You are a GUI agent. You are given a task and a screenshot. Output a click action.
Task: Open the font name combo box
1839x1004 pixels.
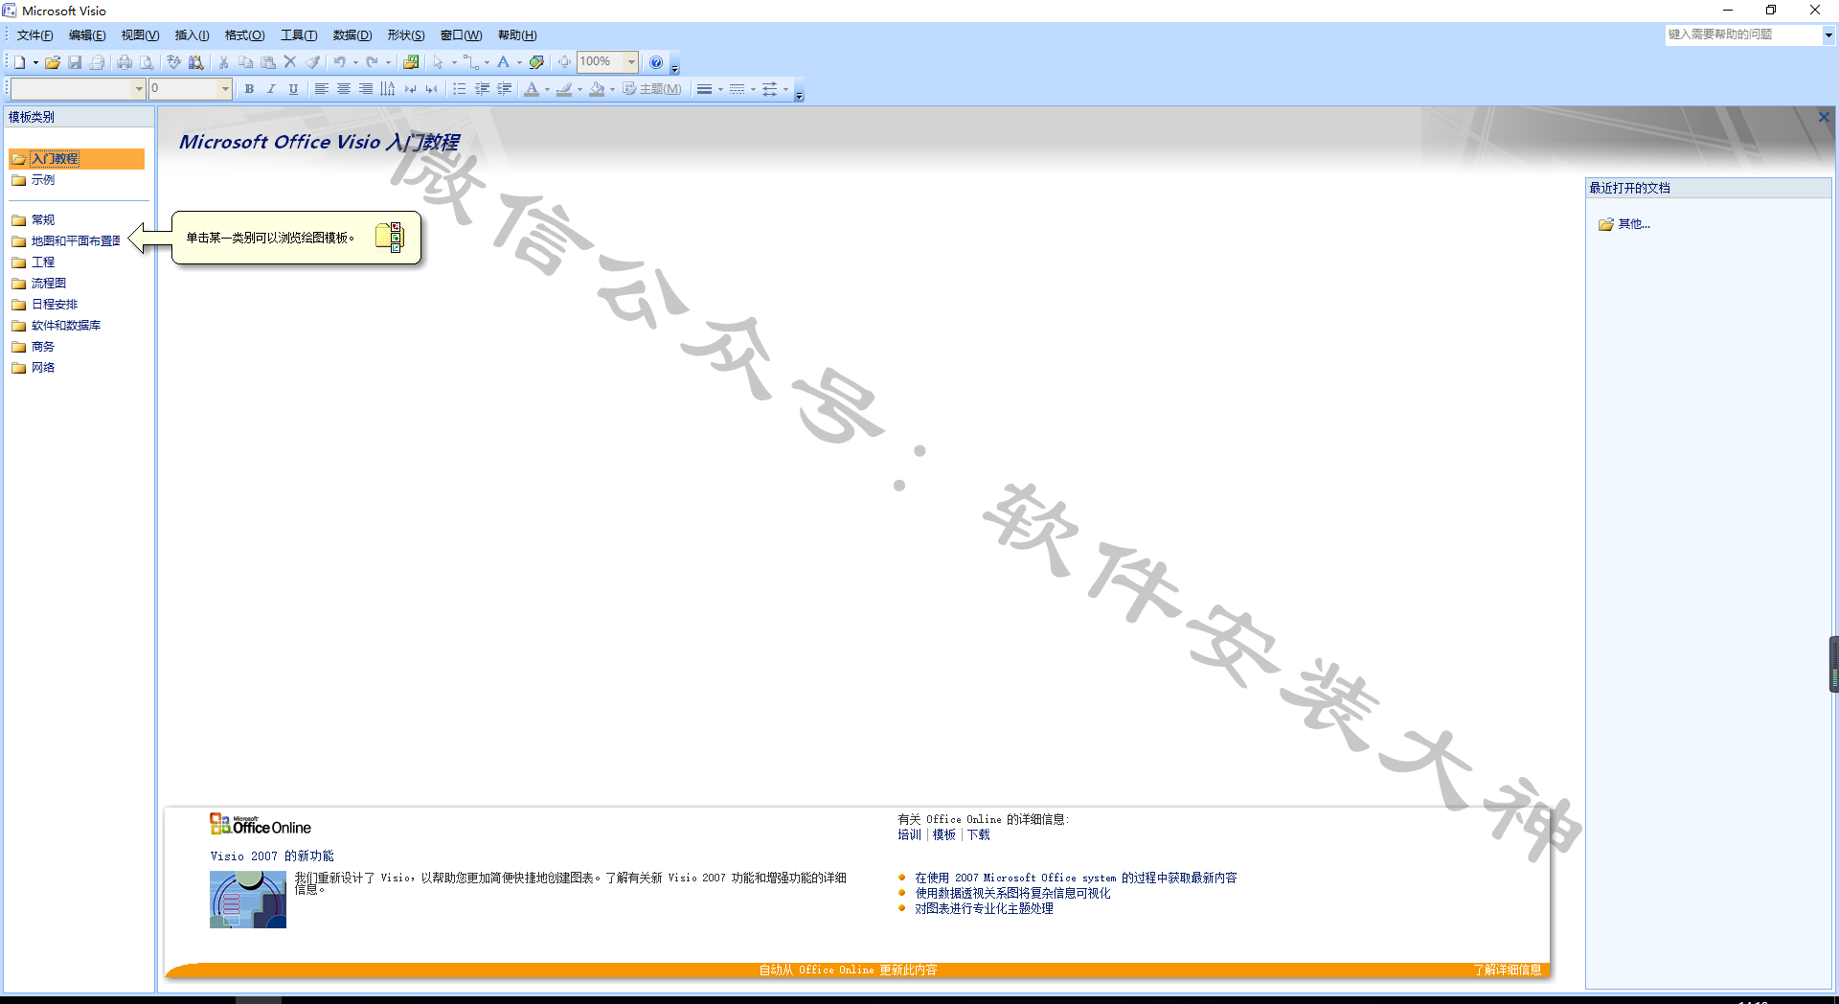coord(78,89)
